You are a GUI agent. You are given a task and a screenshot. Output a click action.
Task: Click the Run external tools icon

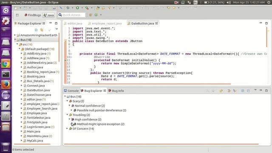click(x=87, y=8)
